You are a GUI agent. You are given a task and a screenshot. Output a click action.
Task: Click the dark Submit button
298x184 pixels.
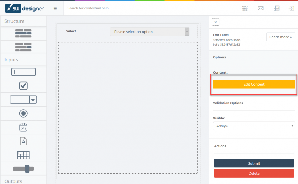254,163
